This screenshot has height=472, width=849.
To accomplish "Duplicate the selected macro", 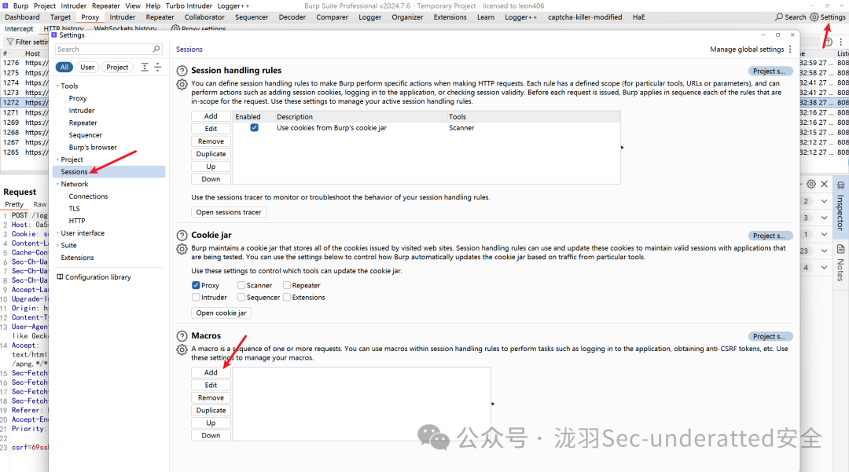I will [211, 411].
